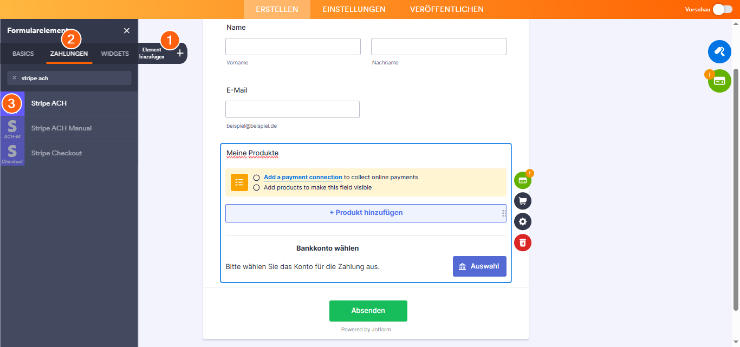
Task: Switch to the BASICS tab
Action: pyautogui.click(x=22, y=54)
